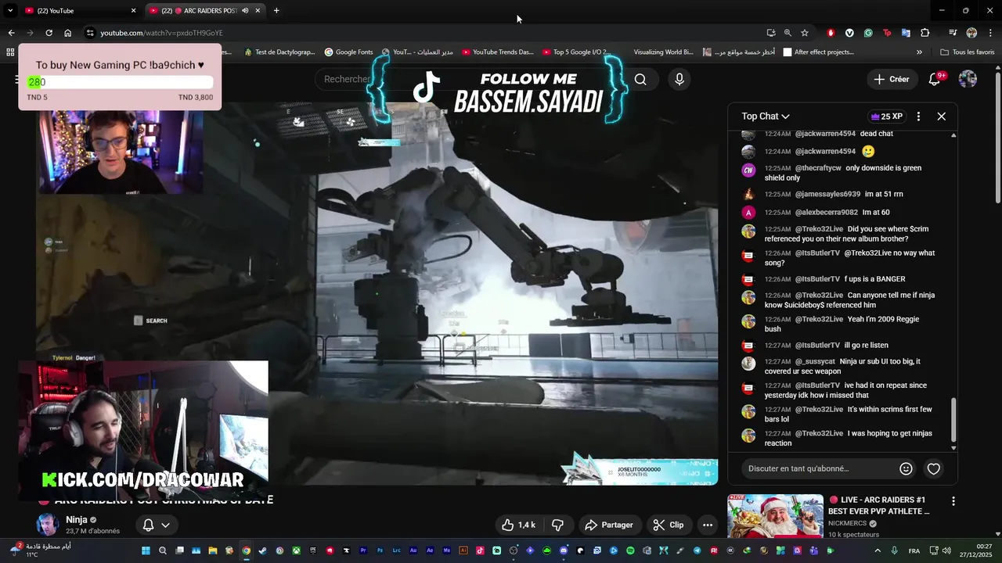
Task: Open the Google Translate extension icon
Action: (x=906, y=33)
